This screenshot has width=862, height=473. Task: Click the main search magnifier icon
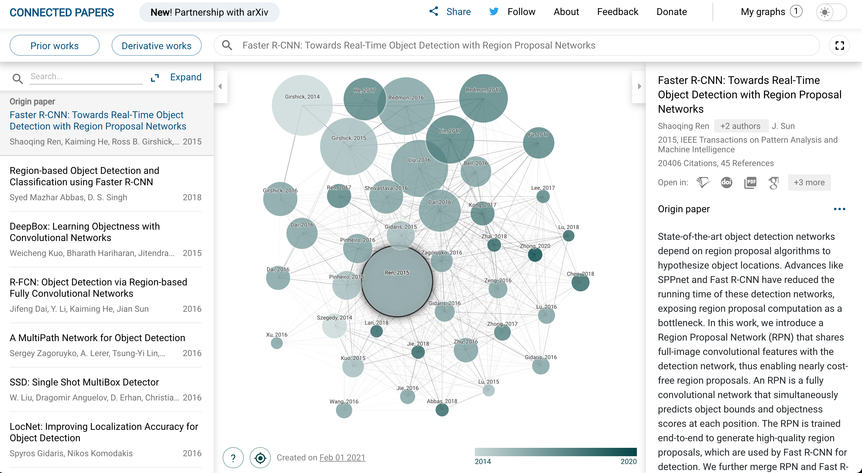tap(227, 45)
